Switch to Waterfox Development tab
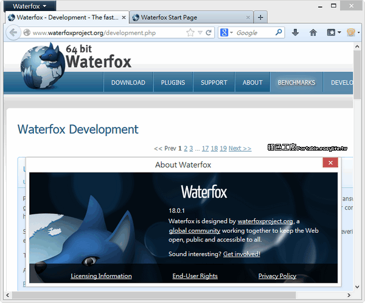 (x=67, y=17)
